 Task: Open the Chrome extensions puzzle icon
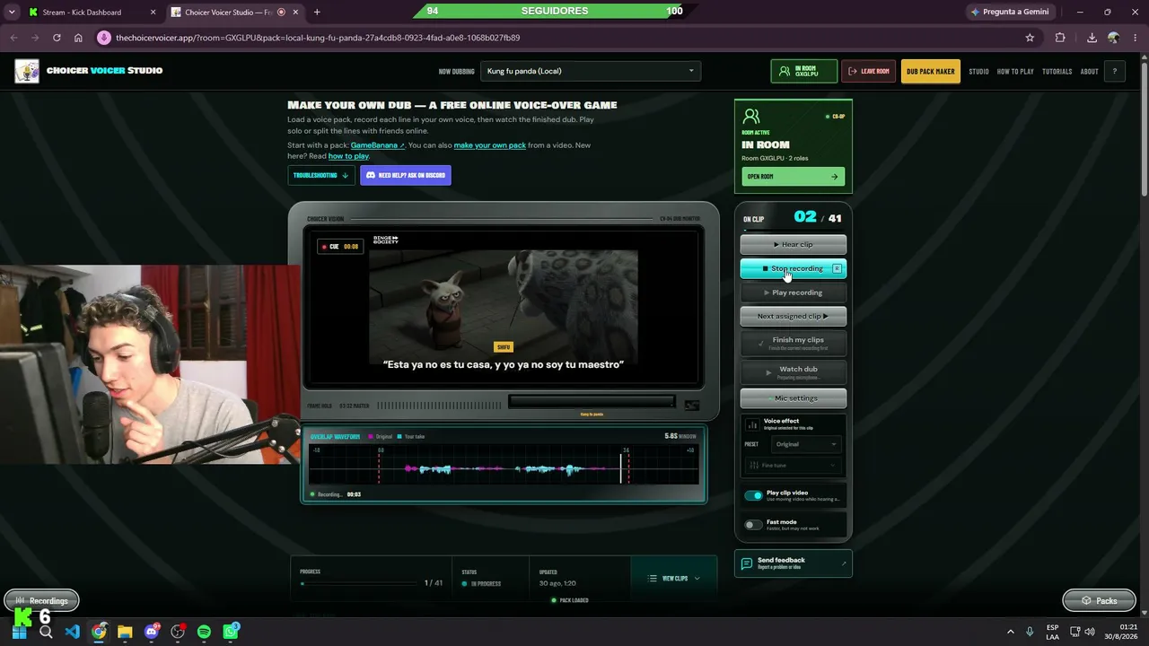click(x=1060, y=38)
